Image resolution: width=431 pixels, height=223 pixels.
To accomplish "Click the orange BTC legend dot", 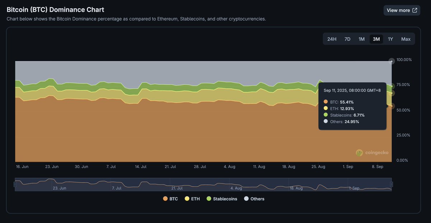I will pos(165,199).
